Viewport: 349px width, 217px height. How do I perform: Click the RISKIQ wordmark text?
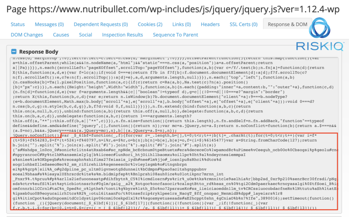click(320, 46)
